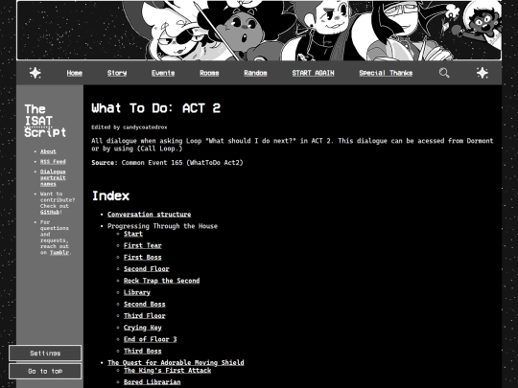518x388 pixels.
Task: Jump to End of Floor 3
Action: [151, 339]
